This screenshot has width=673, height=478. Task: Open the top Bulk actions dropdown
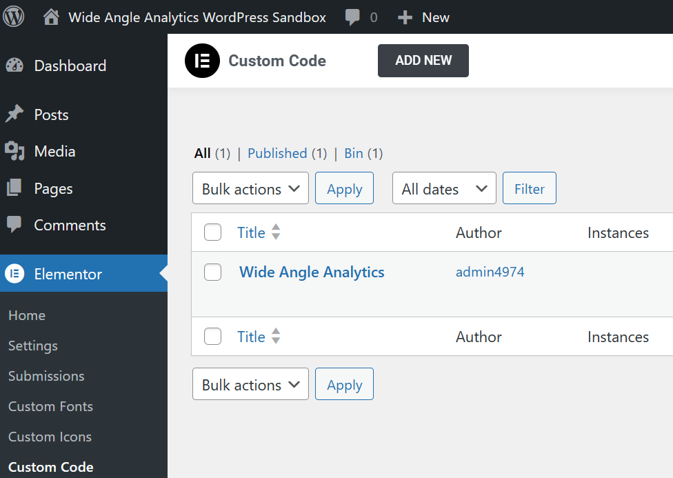pyautogui.click(x=251, y=188)
